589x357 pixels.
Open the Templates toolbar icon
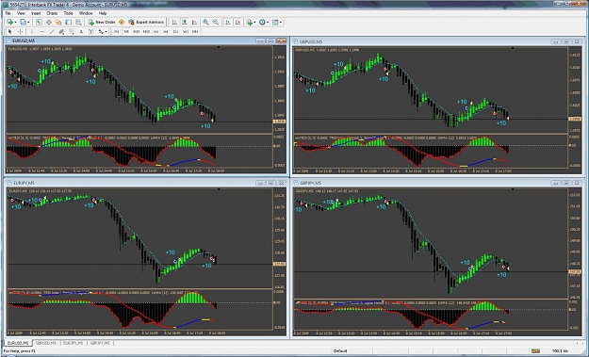pyautogui.click(x=275, y=23)
